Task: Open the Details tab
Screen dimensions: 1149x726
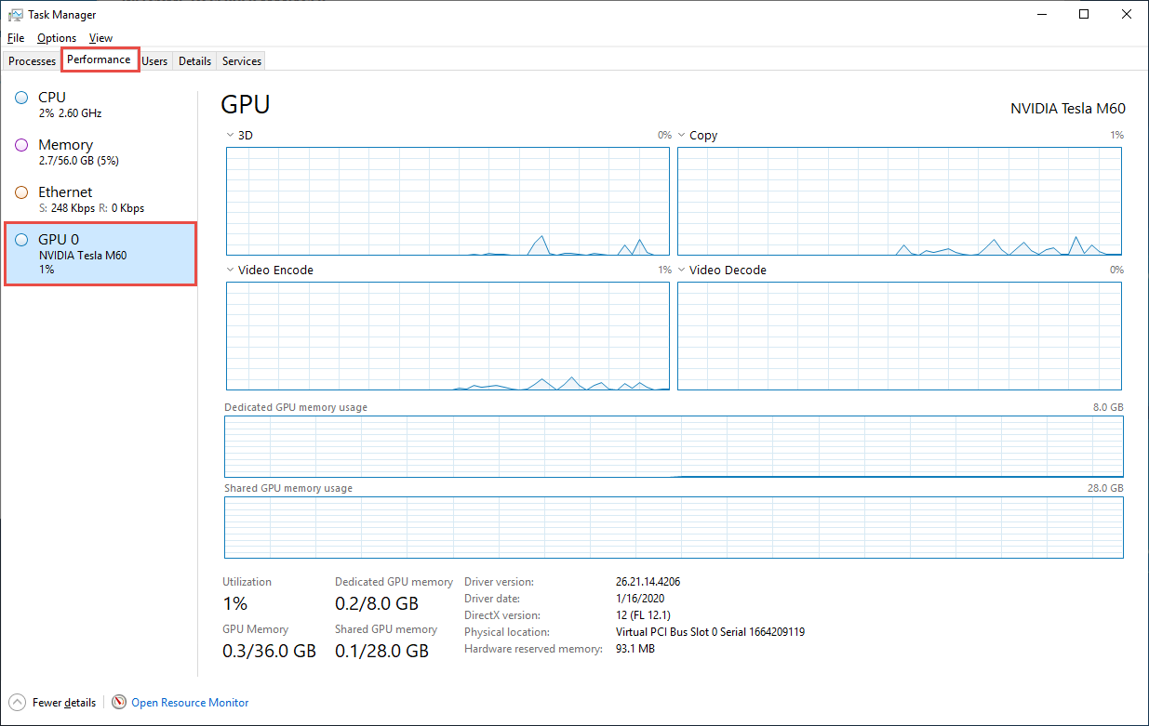Action: [194, 60]
